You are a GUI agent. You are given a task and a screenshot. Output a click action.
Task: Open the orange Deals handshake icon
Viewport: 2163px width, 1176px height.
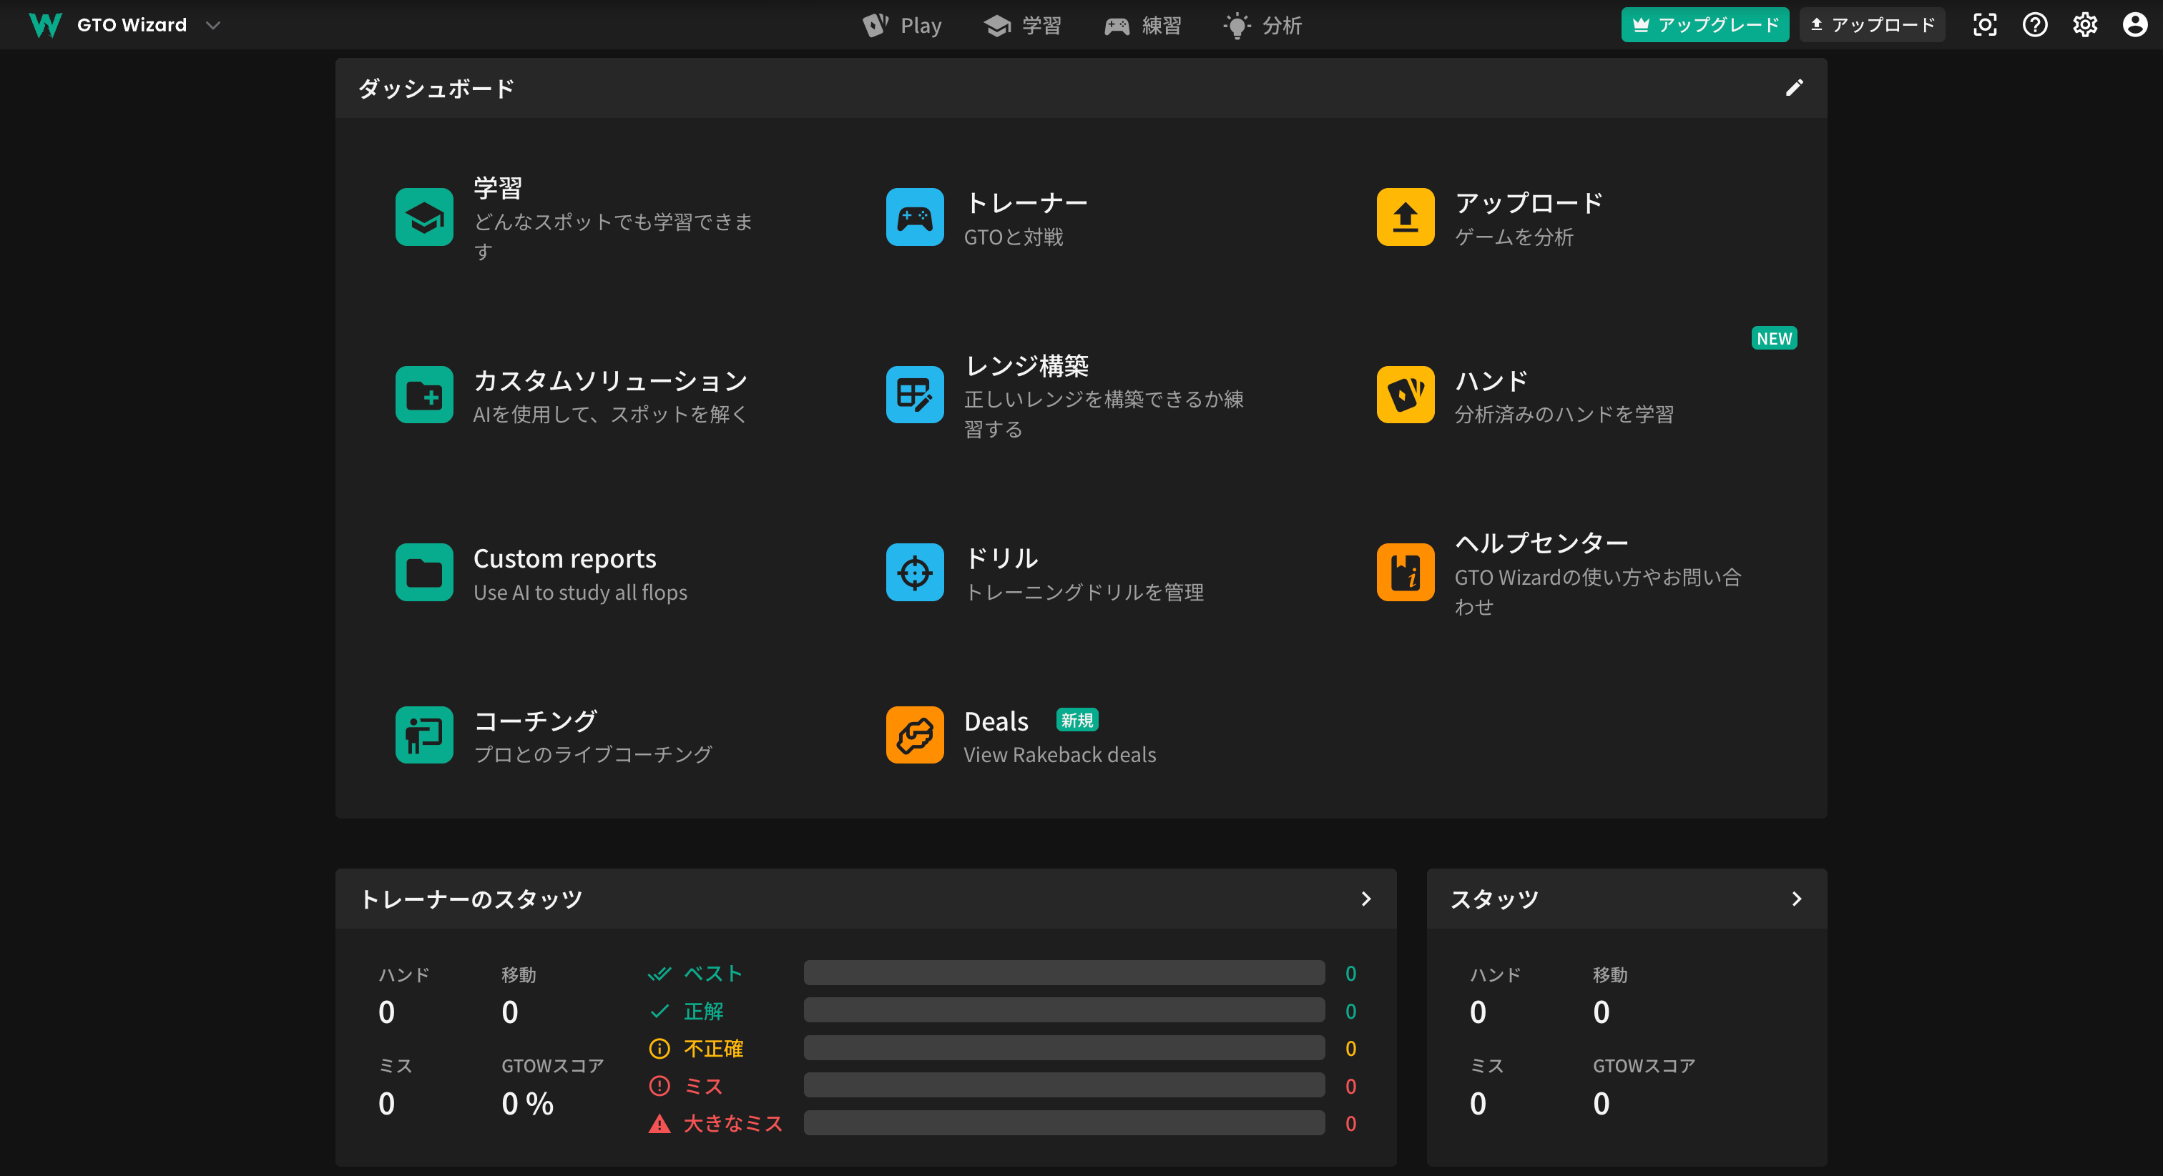point(914,734)
